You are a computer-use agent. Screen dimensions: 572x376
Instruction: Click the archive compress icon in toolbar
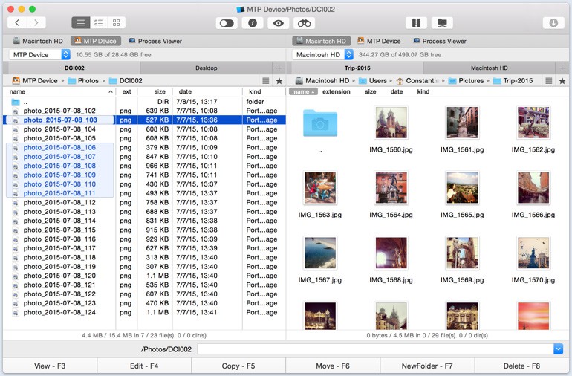416,23
